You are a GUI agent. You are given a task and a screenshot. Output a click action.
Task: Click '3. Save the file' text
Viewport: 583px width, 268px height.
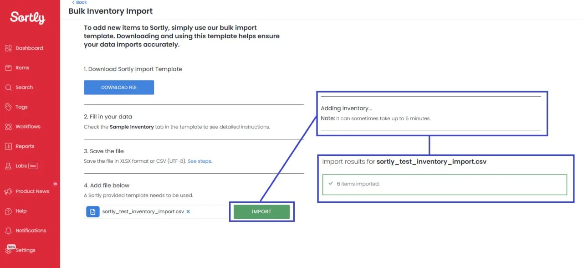pyautogui.click(x=104, y=151)
